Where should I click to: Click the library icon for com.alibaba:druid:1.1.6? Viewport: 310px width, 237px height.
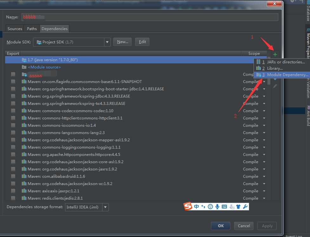click(24, 176)
